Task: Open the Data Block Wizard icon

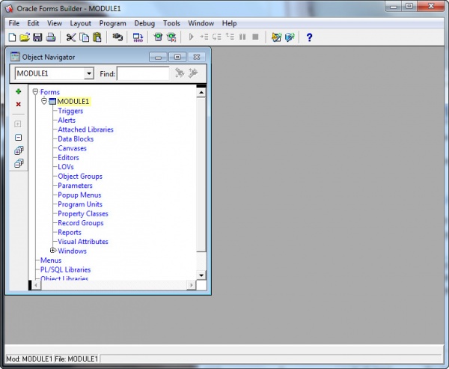Action: point(276,37)
